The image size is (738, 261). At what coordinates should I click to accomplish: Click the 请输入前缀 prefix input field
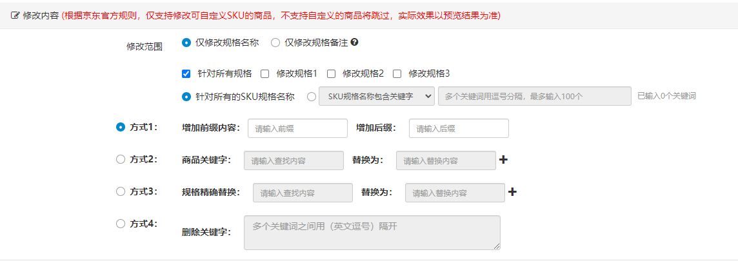[x=297, y=128]
